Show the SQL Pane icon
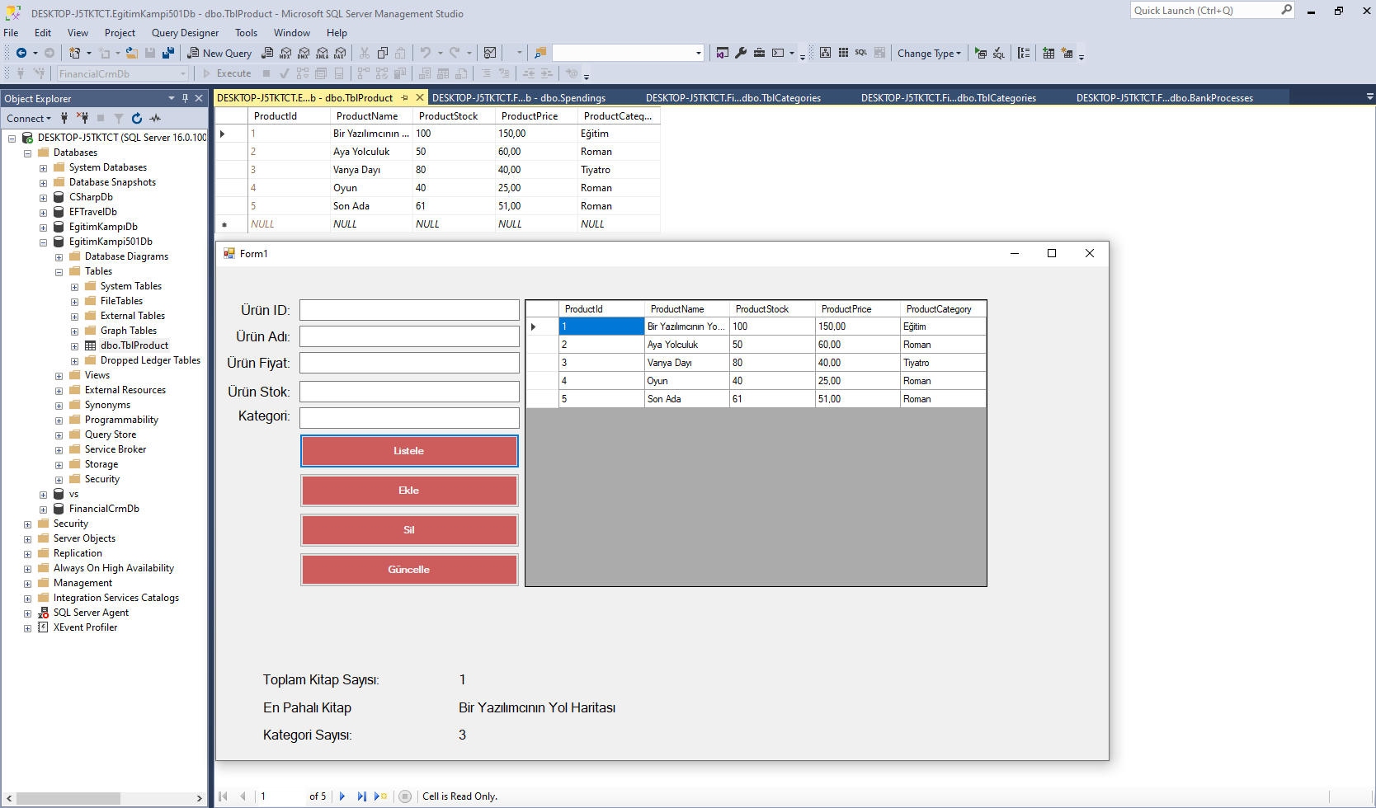1376x808 pixels. click(x=861, y=53)
